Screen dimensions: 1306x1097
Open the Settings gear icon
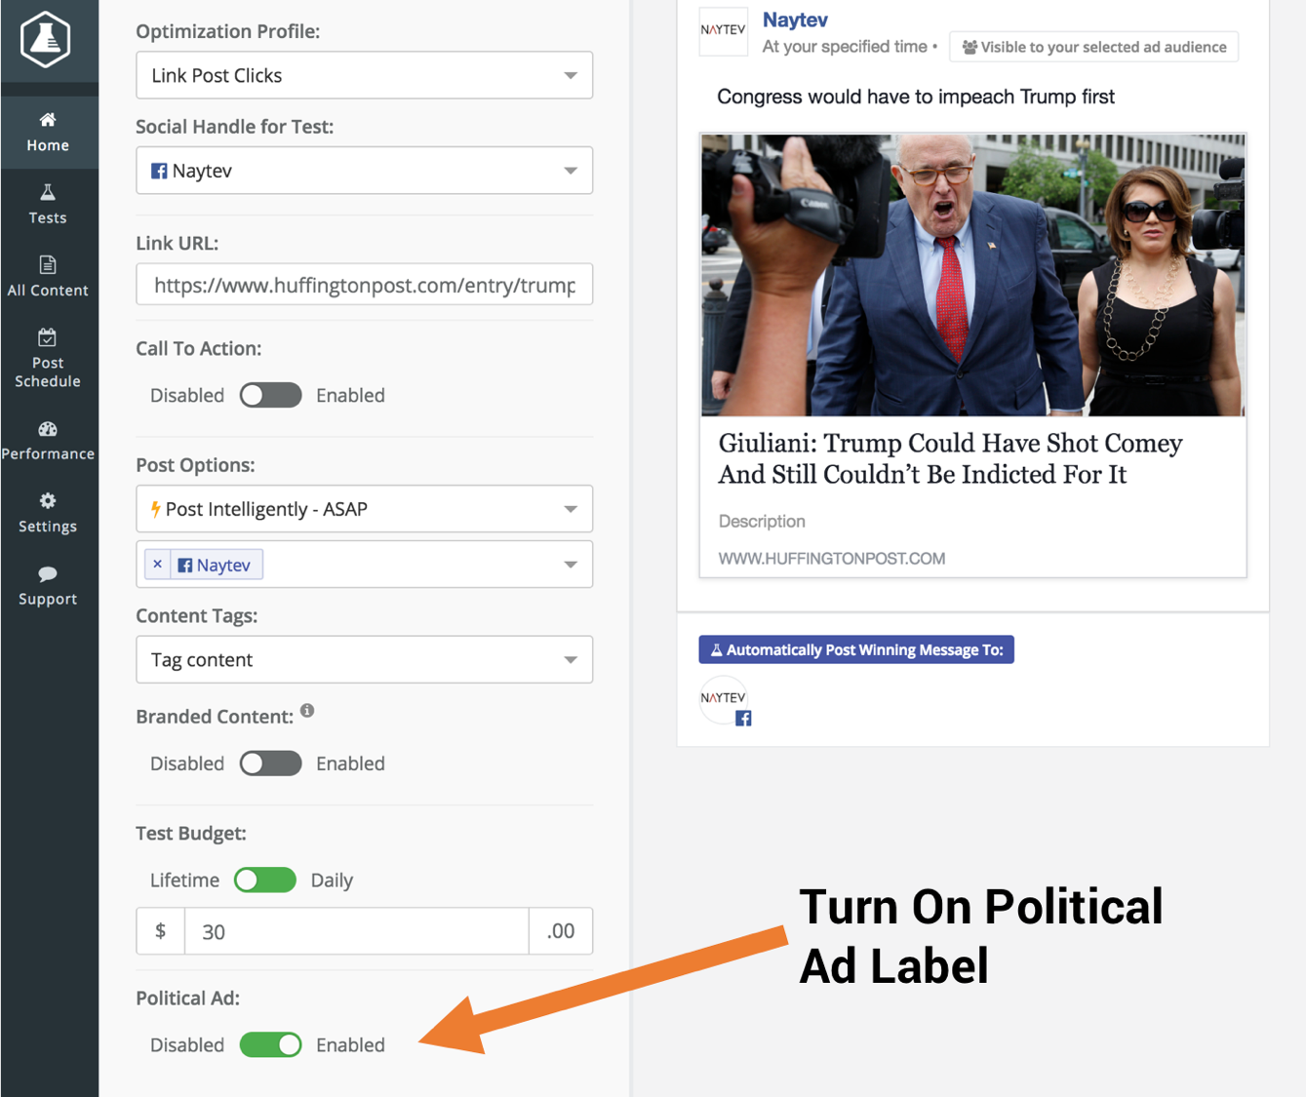tap(48, 501)
